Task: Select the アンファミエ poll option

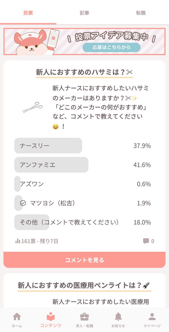Action: click(83, 165)
